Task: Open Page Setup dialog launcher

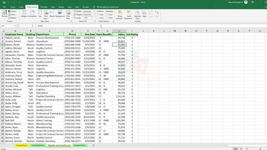Action: [71, 21]
